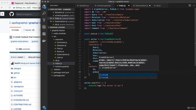Open the Debug view in activity bar
Screen dimensions: 196x110
coord(44,27)
